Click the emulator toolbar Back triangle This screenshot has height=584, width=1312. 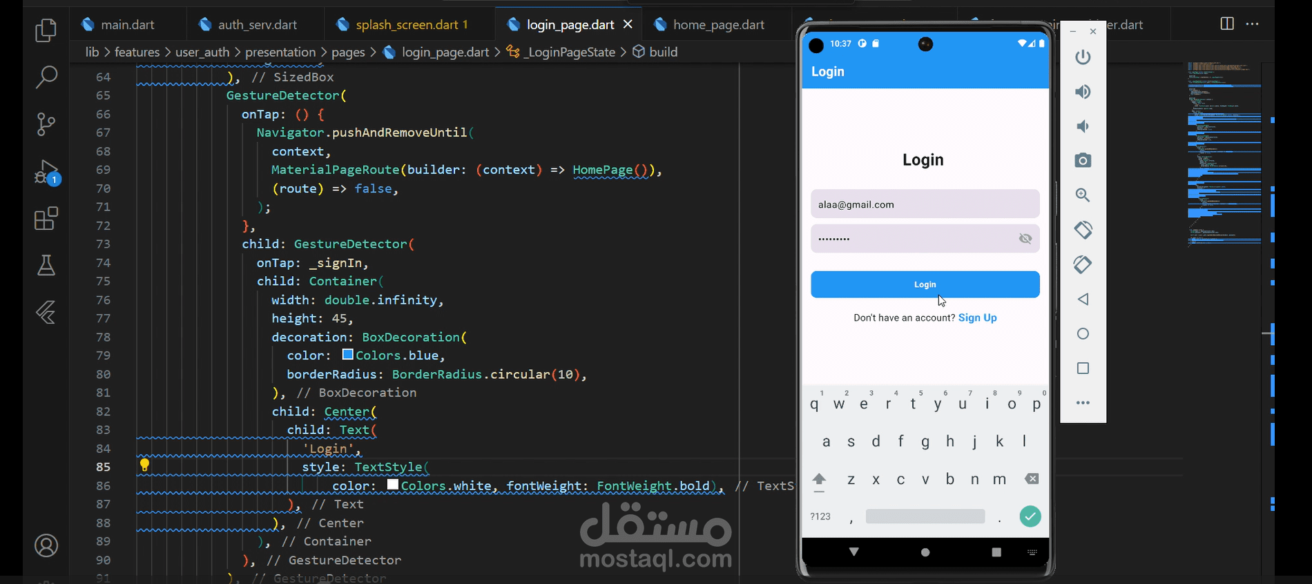tap(1083, 299)
